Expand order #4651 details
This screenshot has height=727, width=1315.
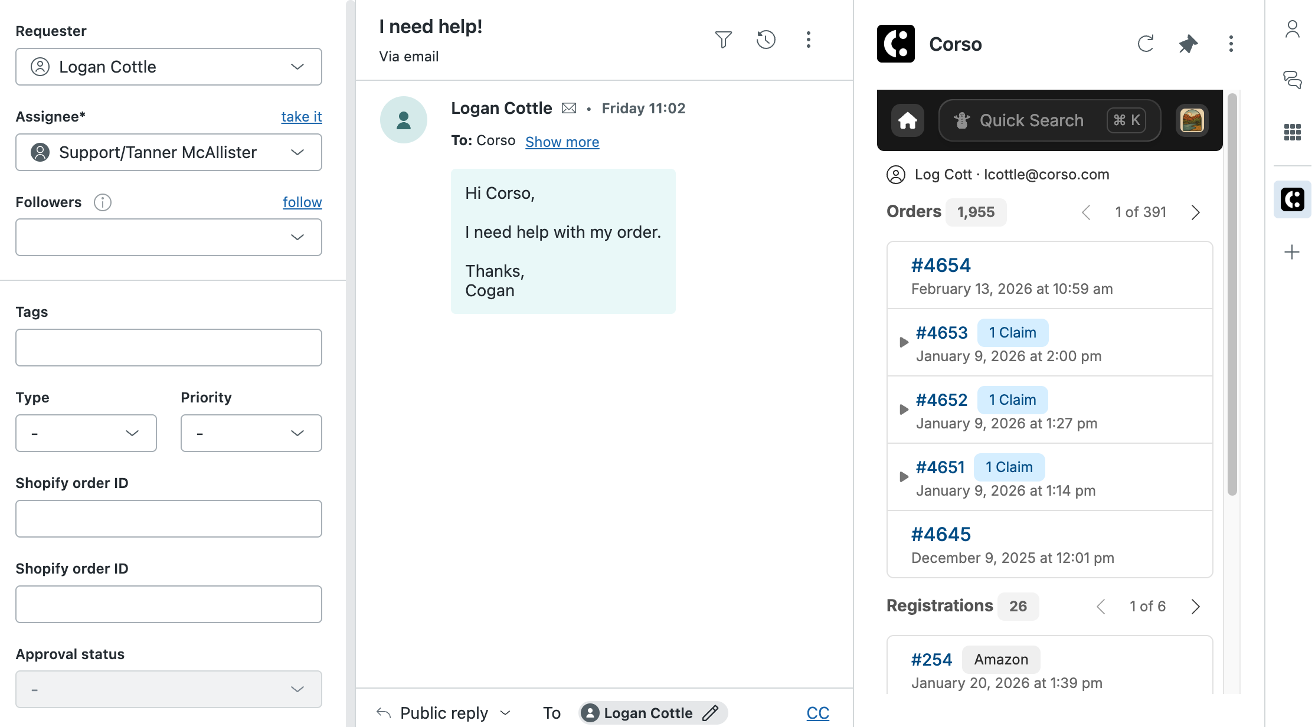point(904,477)
